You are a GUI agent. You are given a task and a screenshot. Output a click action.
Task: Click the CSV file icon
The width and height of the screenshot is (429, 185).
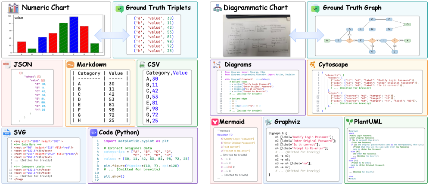pos(142,65)
